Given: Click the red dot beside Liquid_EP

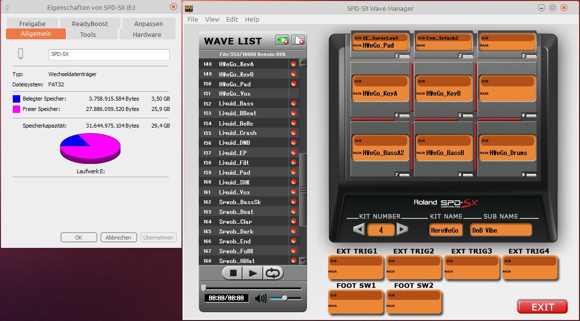Looking at the screenshot, I should click(x=294, y=152).
